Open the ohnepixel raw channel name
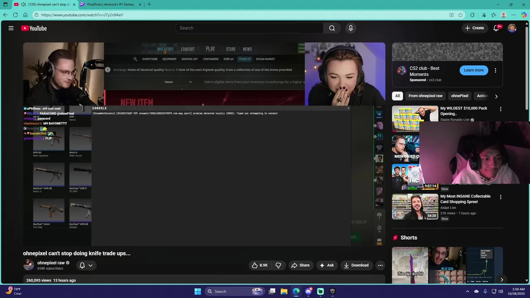Viewport: 530px width, 298px height. point(51,263)
